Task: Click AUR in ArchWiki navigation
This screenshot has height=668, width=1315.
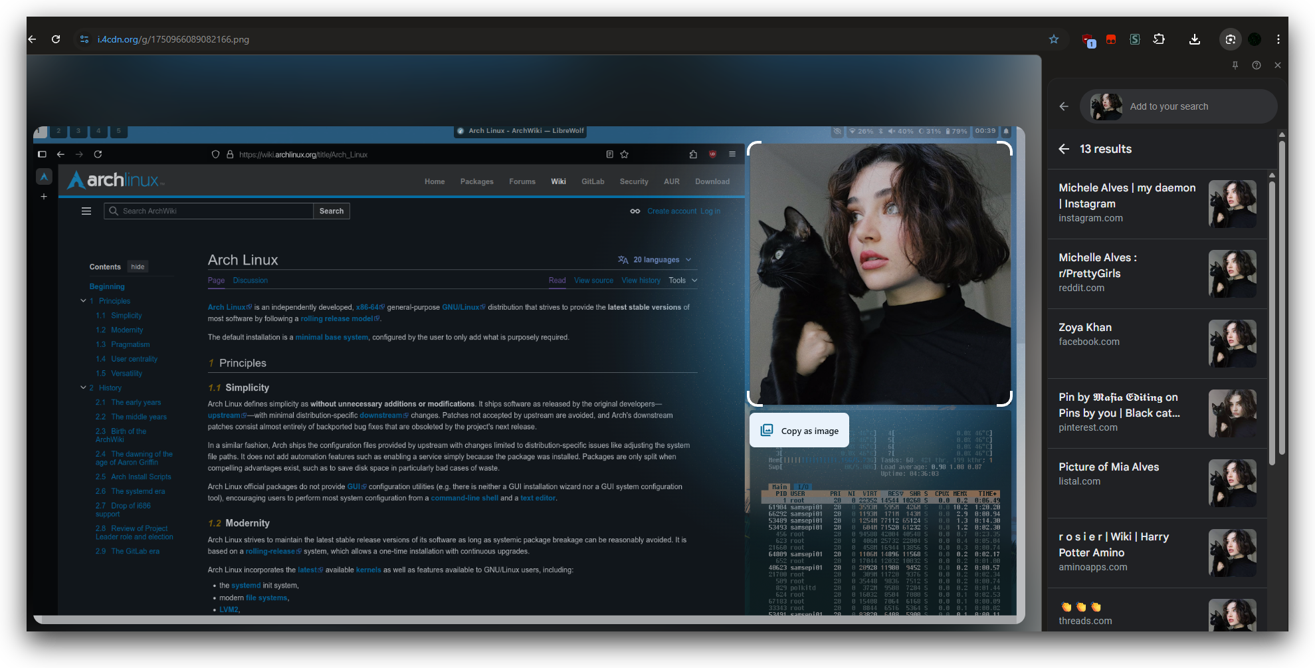Action: (671, 181)
